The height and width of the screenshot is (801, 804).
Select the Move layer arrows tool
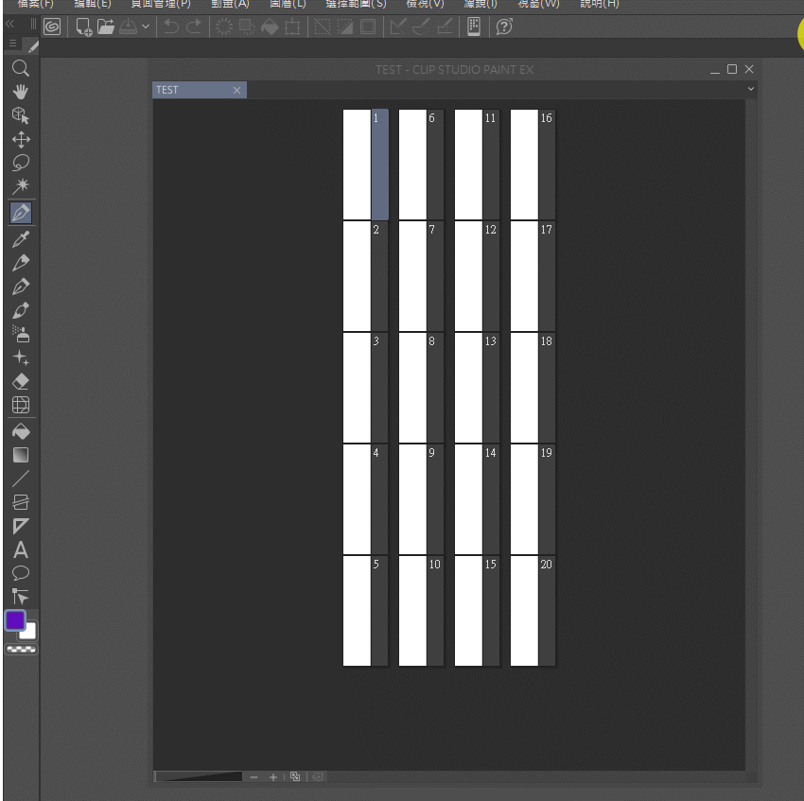21,139
